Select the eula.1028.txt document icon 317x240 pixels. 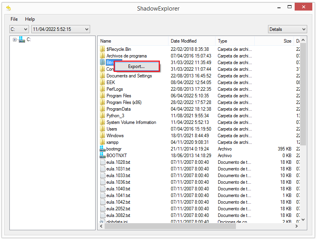[x=103, y=162]
